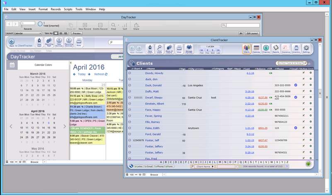
Task: Go to Prev record in ClientTracker
Action: pos(207,50)
